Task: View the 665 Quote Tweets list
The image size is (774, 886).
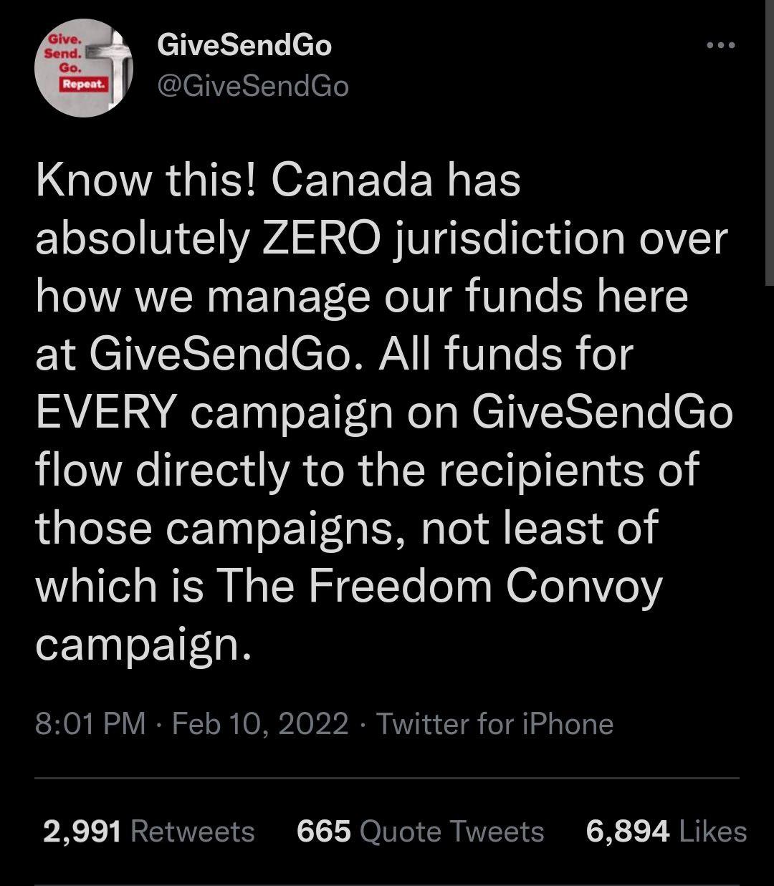Action: [x=420, y=832]
